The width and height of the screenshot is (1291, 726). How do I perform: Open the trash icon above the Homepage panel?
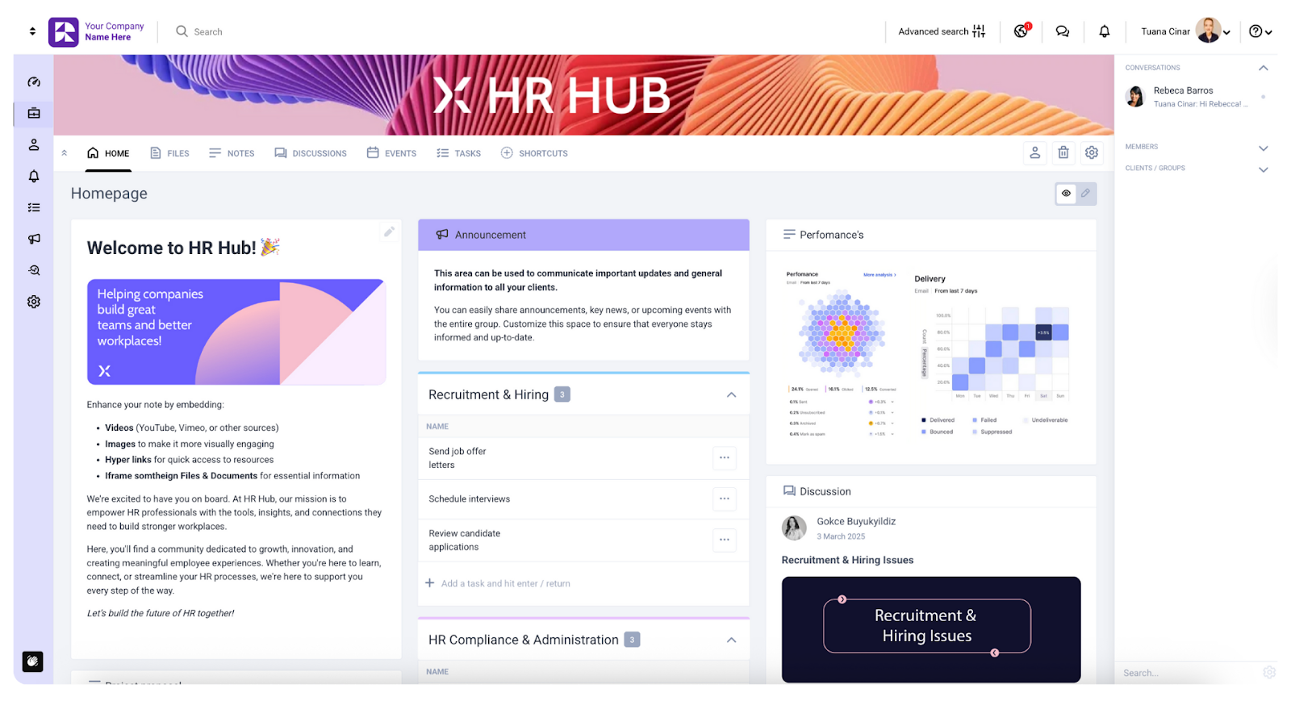click(x=1063, y=152)
